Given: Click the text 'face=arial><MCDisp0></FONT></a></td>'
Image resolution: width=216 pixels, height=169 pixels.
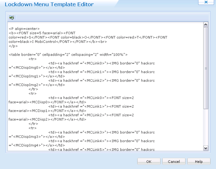Looking at the screenshot, I should click(x=47, y=102).
